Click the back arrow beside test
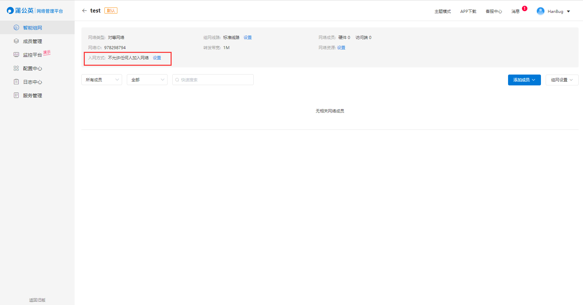This screenshot has height=305, width=583. (x=84, y=11)
